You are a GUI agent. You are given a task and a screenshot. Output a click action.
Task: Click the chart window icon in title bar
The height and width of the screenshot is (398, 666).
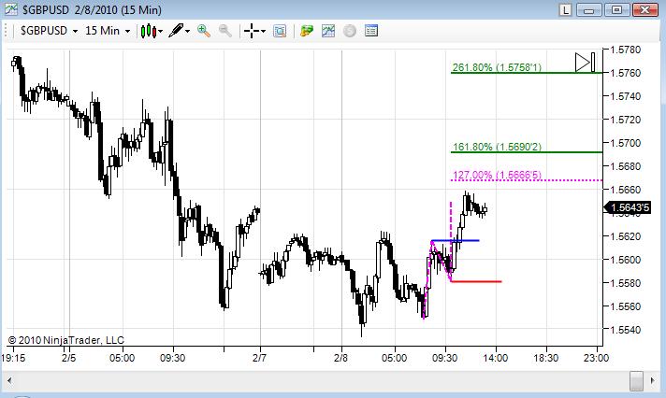[11, 9]
